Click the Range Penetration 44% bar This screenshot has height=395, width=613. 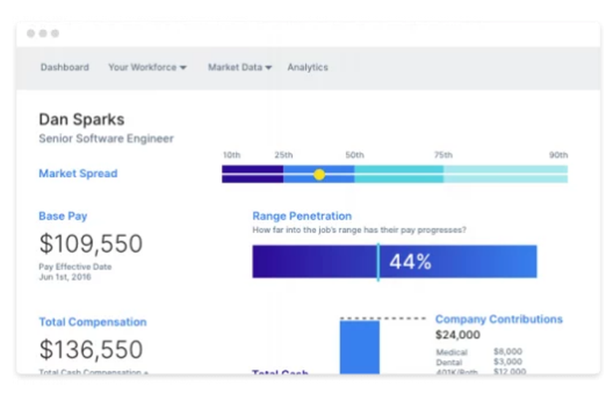click(x=394, y=261)
